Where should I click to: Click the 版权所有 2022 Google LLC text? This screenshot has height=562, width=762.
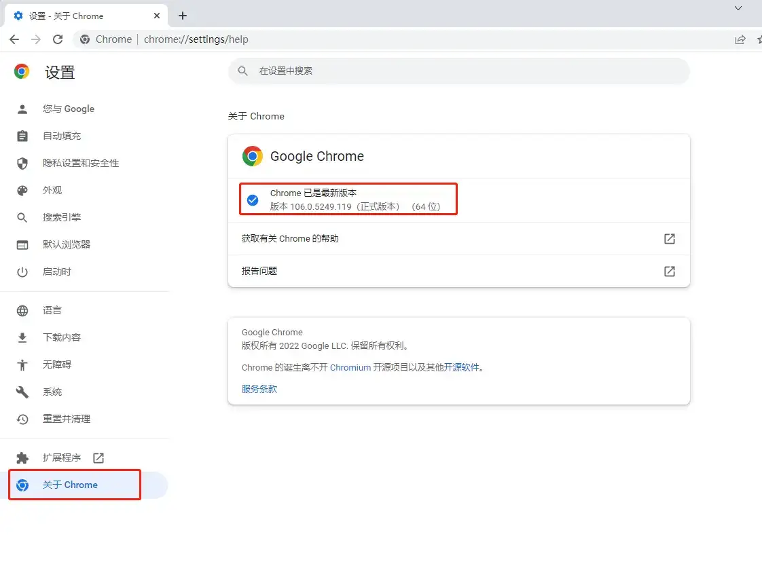click(x=295, y=346)
